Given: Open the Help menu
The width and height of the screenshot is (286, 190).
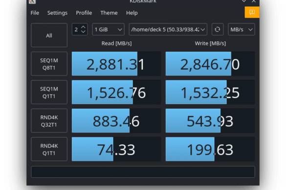Looking at the screenshot, I should click(132, 13).
